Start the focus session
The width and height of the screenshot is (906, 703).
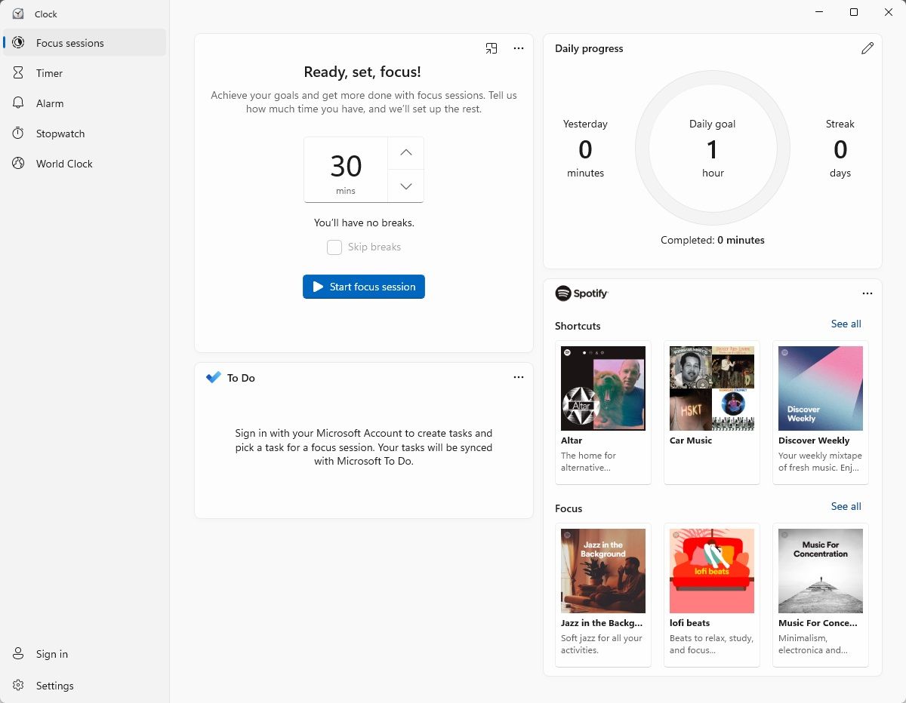(364, 287)
